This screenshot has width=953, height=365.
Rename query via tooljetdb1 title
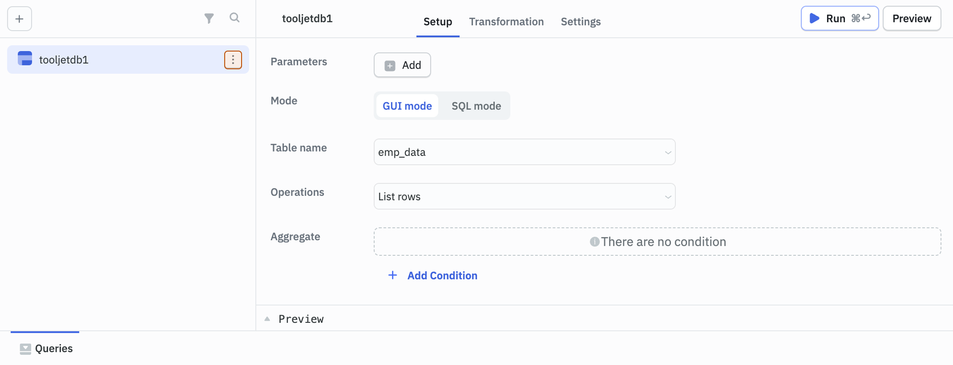(x=307, y=19)
